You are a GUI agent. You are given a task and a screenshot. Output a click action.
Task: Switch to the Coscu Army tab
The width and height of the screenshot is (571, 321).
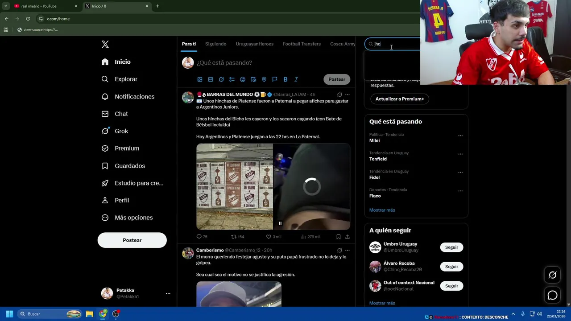tap(343, 44)
